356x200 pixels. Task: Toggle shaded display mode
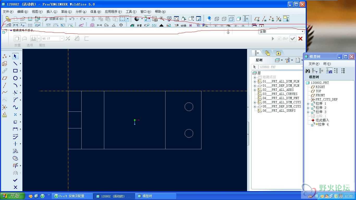point(238,19)
